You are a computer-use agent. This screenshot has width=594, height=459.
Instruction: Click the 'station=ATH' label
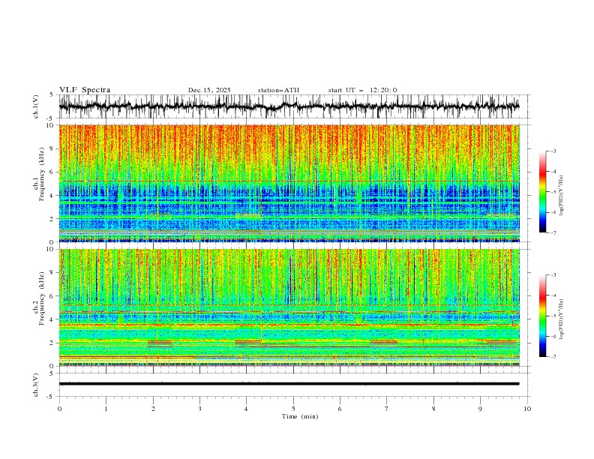coord(278,90)
